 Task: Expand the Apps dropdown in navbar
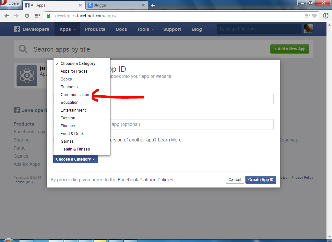point(67,29)
